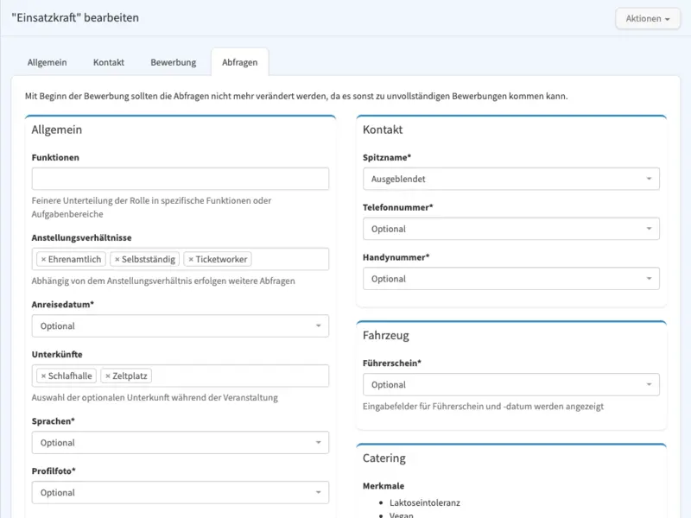
Task: Click the empty area of Unterkünfte field
Action: click(x=240, y=376)
